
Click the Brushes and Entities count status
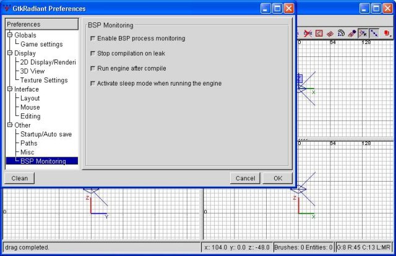303,247
